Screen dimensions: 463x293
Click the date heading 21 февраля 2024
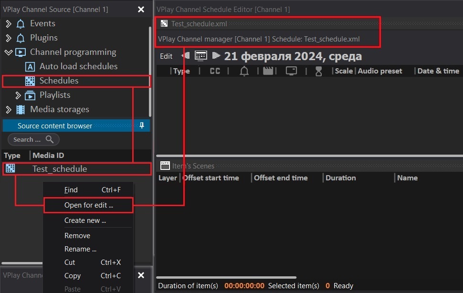[x=293, y=56]
